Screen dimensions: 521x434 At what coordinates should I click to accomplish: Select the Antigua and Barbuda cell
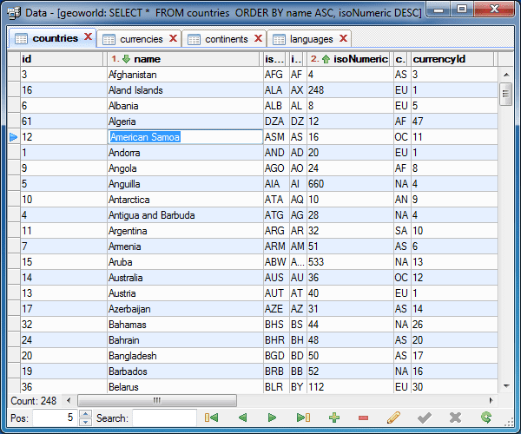[185, 215]
